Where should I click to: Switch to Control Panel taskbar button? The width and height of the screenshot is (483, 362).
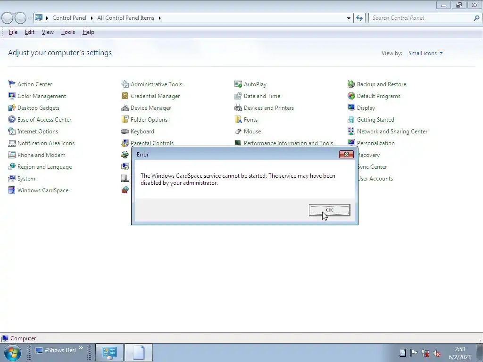click(x=109, y=353)
